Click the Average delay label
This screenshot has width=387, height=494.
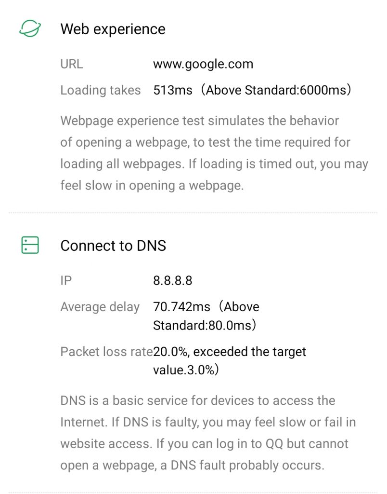tap(100, 307)
